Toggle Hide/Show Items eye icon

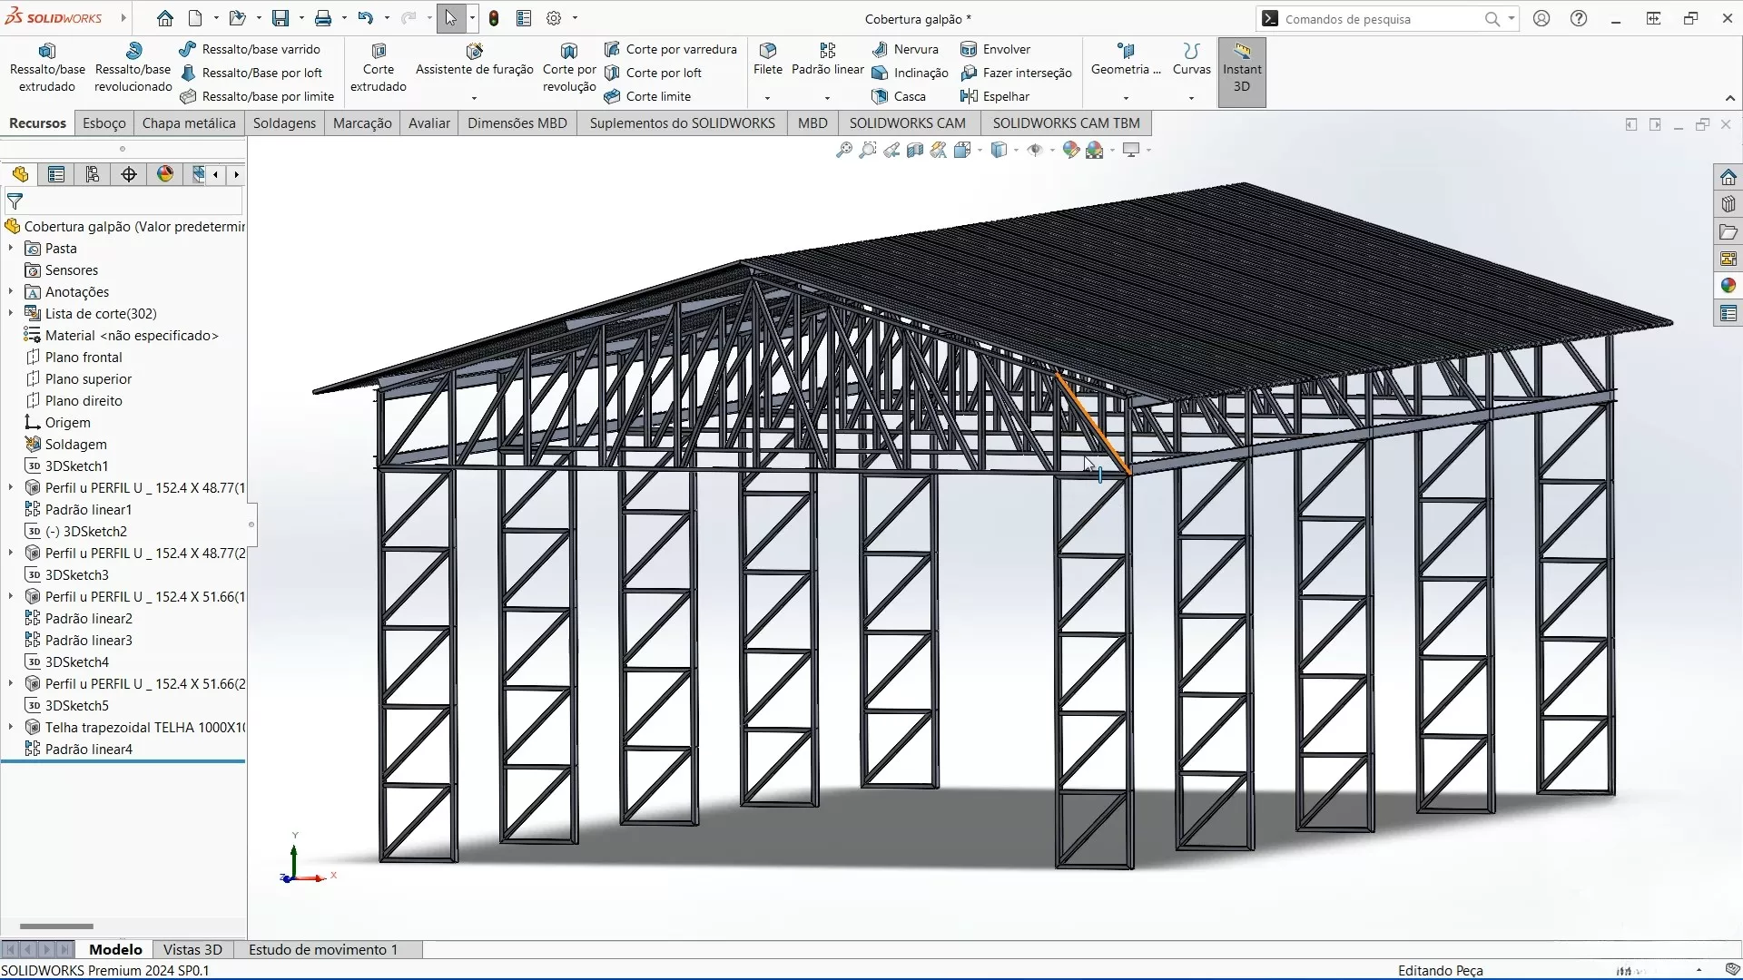click(1035, 151)
